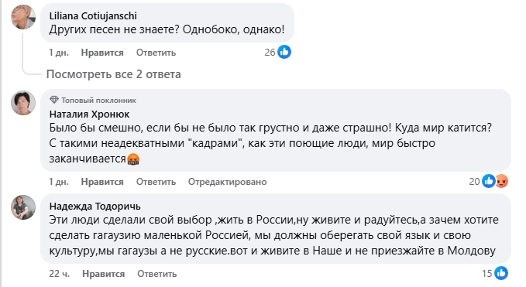
Task: View edit history via Отредактировано
Action: click(x=228, y=182)
